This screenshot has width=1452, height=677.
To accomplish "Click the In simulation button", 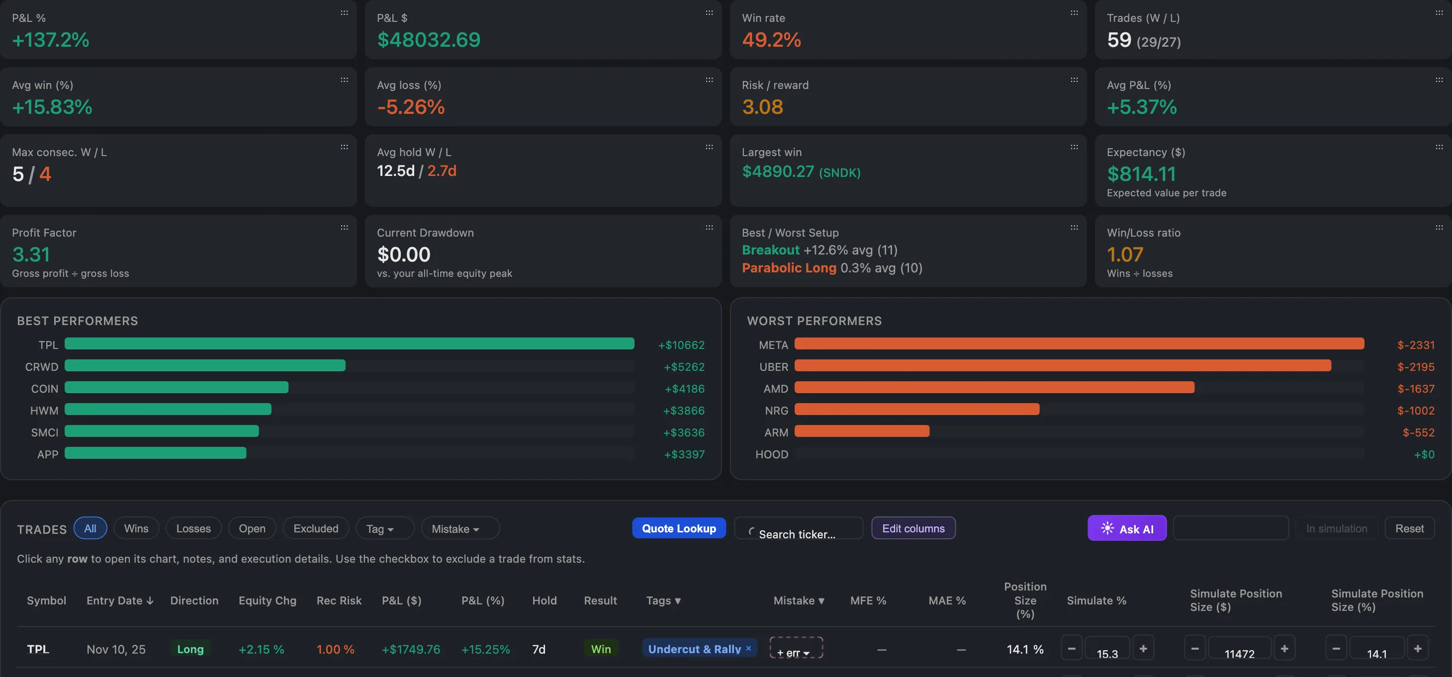I will [1337, 528].
